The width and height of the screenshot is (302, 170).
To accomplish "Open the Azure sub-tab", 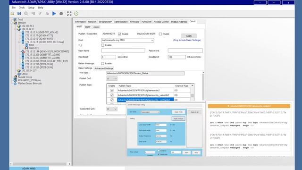I will click(96, 27).
